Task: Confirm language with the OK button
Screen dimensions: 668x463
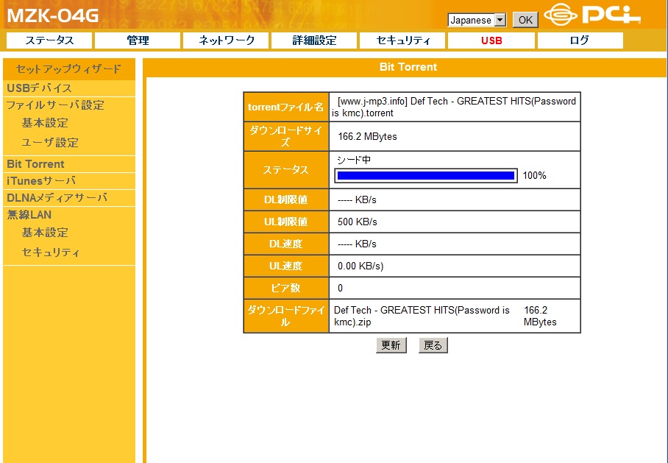Action: (x=525, y=20)
